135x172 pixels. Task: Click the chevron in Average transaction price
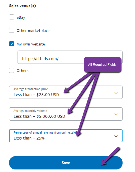click(116, 93)
